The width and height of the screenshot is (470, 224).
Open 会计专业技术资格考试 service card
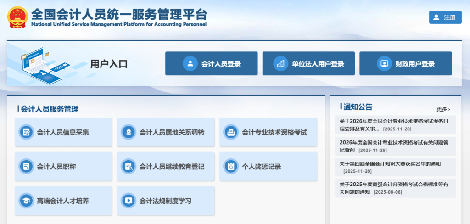[268, 132]
